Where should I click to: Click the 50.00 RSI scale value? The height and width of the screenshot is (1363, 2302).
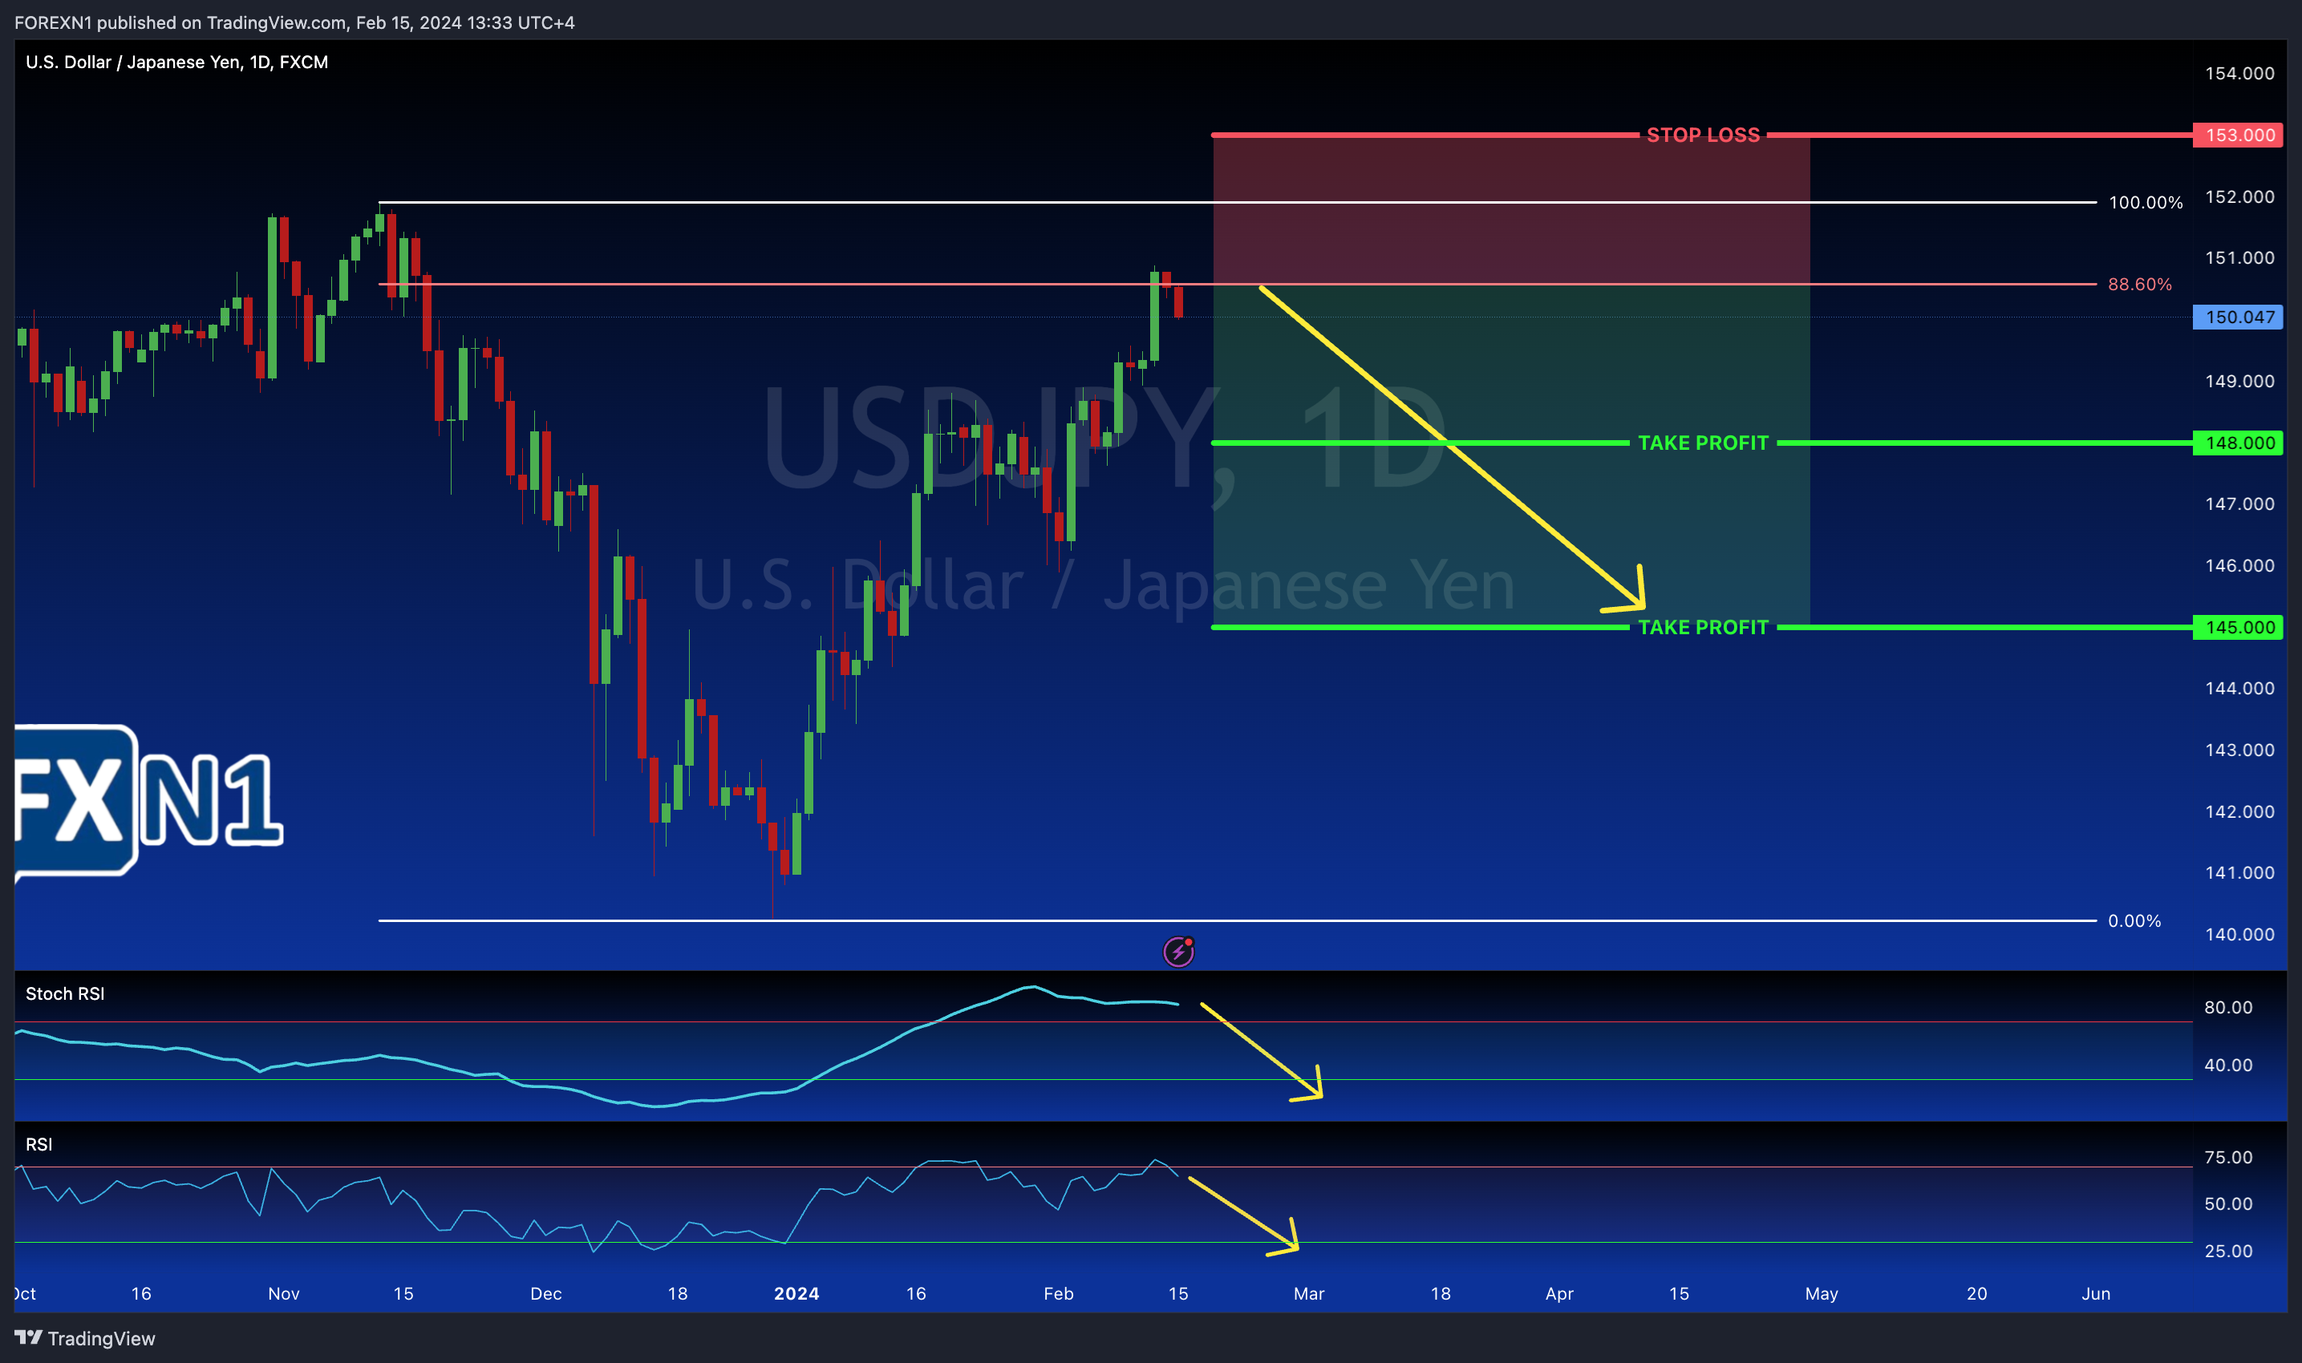pyautogui.click(x=2228, y=1204)
